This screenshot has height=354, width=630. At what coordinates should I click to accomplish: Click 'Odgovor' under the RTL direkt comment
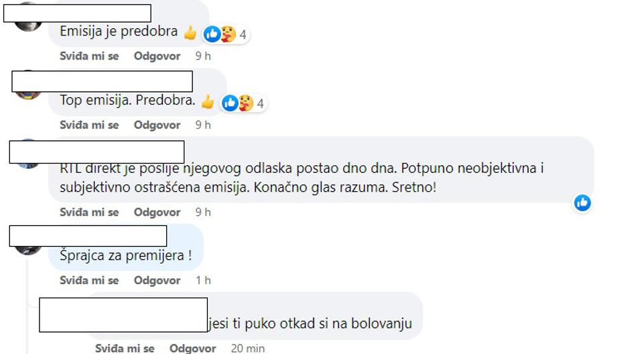[x=157, y=212]
